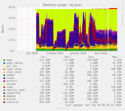Click cache current value 1.02G
The width and height of the screenshot is (125, 111).
pyautogui.click(x=46, y=78)
